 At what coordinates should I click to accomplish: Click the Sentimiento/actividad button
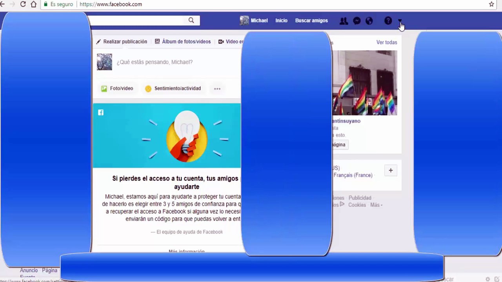[x=173, y=89]
